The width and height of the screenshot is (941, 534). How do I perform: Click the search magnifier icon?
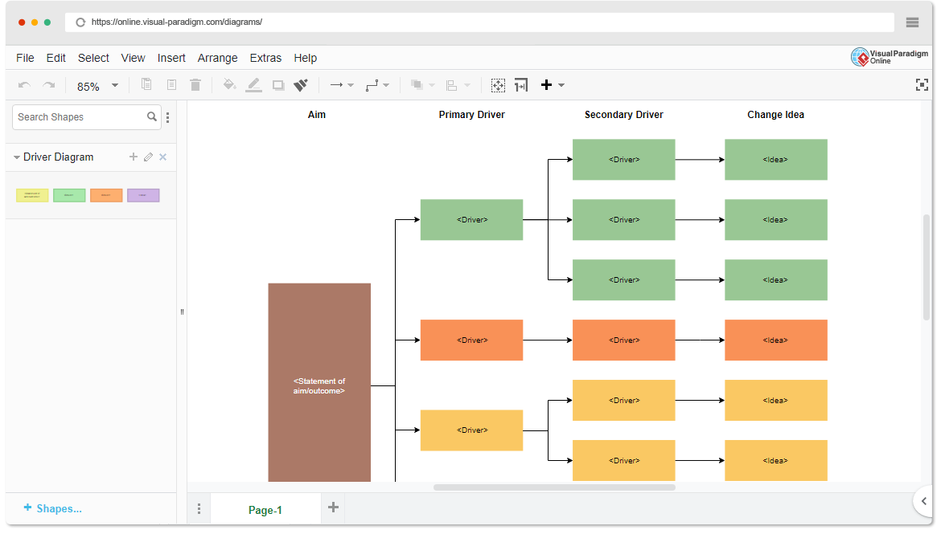point(152,117)
